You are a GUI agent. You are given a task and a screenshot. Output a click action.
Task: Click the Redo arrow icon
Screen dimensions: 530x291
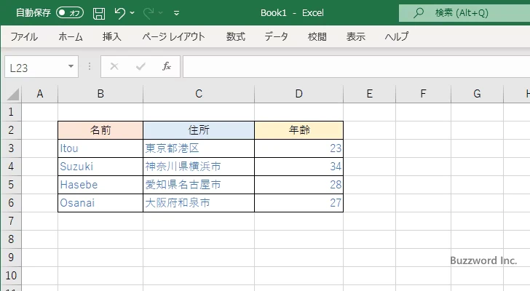click(148, 13)
